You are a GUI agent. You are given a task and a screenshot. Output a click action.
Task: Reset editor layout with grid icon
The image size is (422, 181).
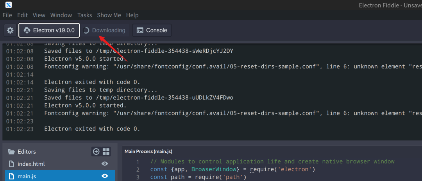coord(106,152)
